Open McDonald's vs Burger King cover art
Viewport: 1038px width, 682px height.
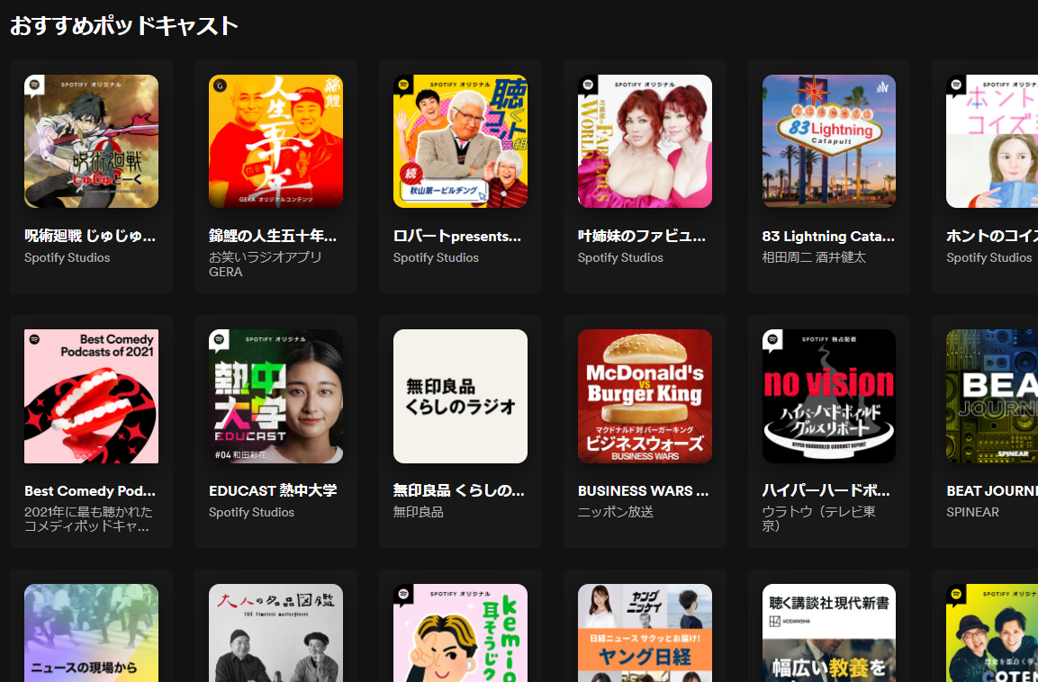645,396
